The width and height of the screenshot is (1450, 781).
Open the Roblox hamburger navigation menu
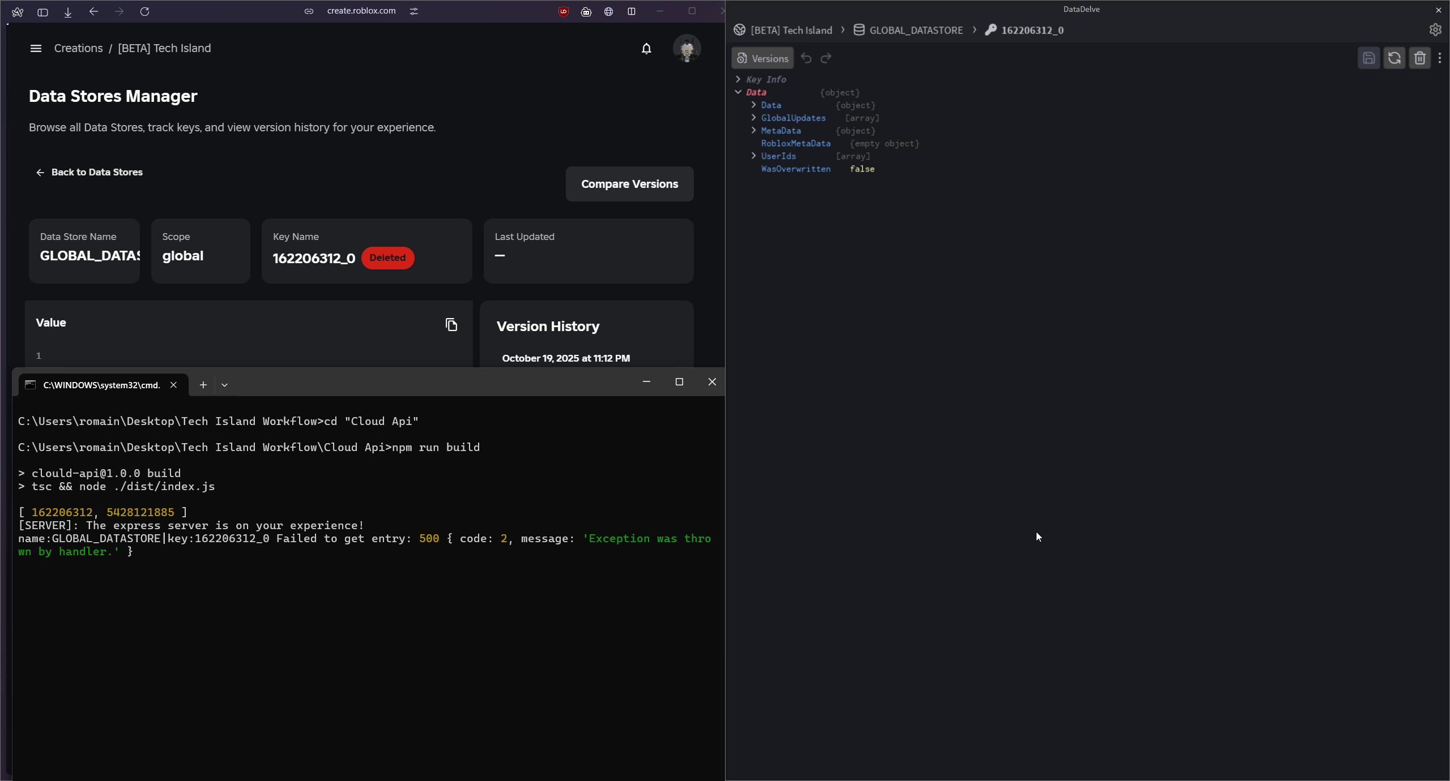(x=36, y=49)
